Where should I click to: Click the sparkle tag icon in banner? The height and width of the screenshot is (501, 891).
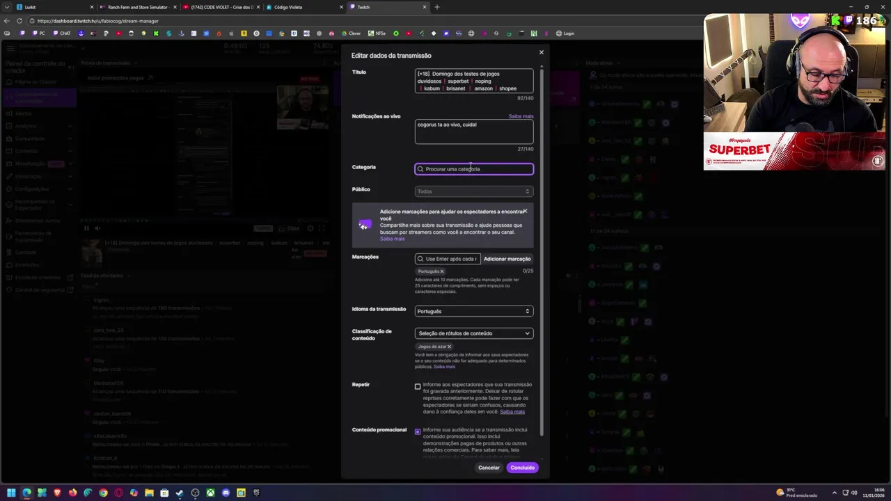(365, 225)
